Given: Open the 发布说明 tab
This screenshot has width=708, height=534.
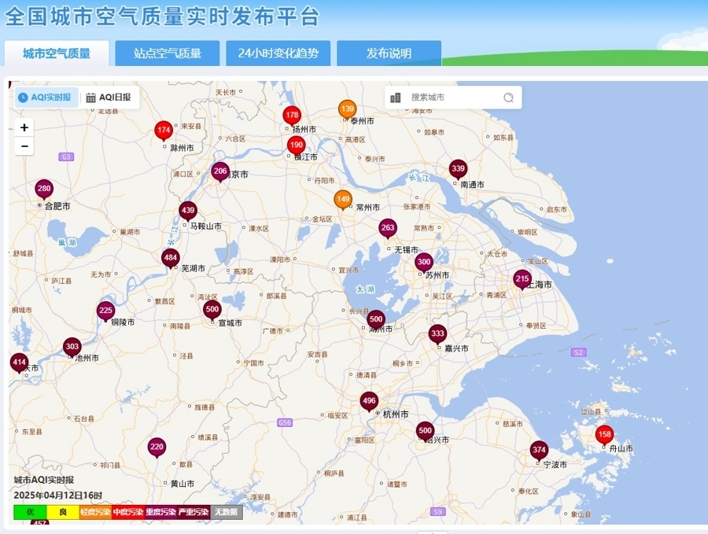Looking at the screenshot, I should [390, 53].
